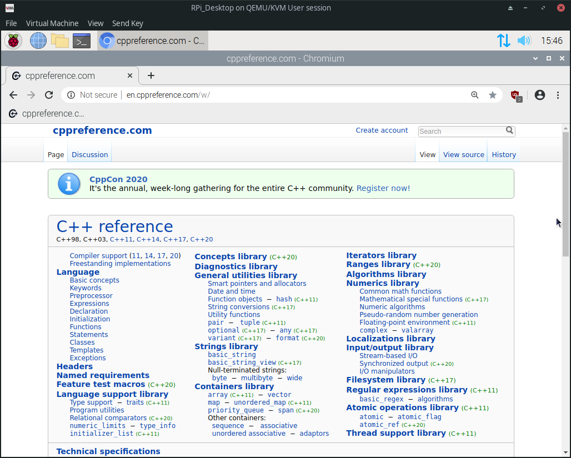Screen dimensions: 571x458
Task: Go to Freestanding implementations
Action: pyautogui.click(x=120, y=263)
